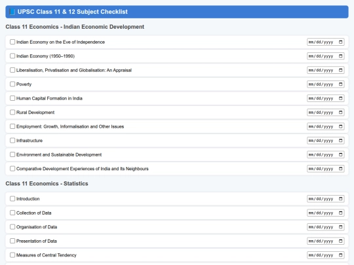
Task: Check Comparative Development Experiences of India checkbox
Action: point(12,169)
